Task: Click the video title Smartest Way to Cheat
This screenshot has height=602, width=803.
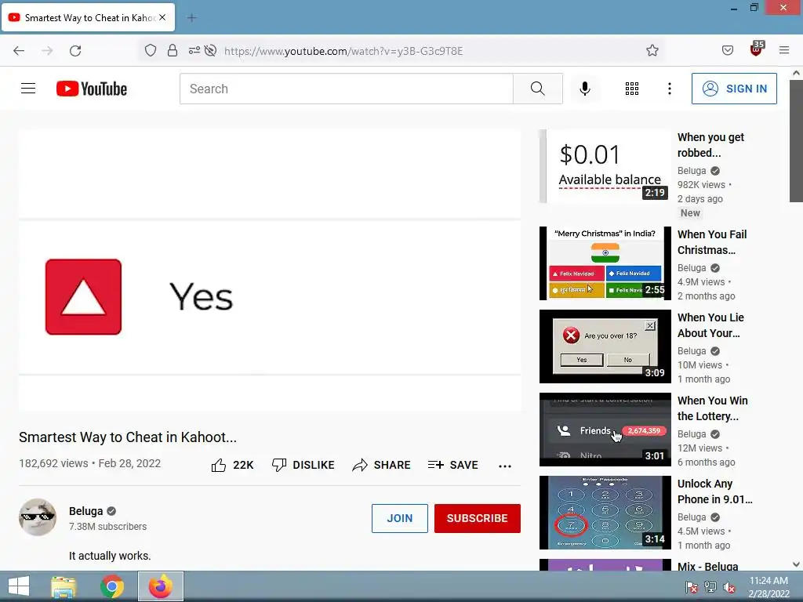Action: click(x=128, y=437)
